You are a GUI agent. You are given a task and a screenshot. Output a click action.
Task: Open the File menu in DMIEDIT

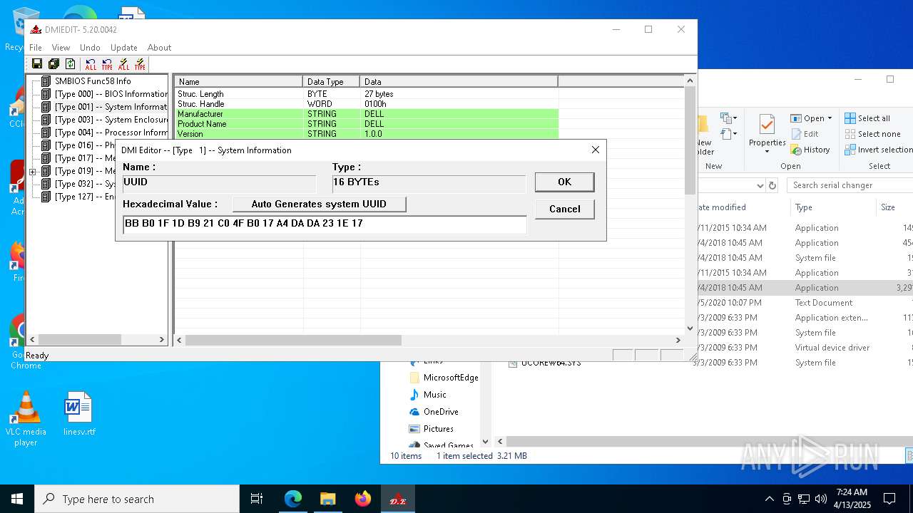36,48
